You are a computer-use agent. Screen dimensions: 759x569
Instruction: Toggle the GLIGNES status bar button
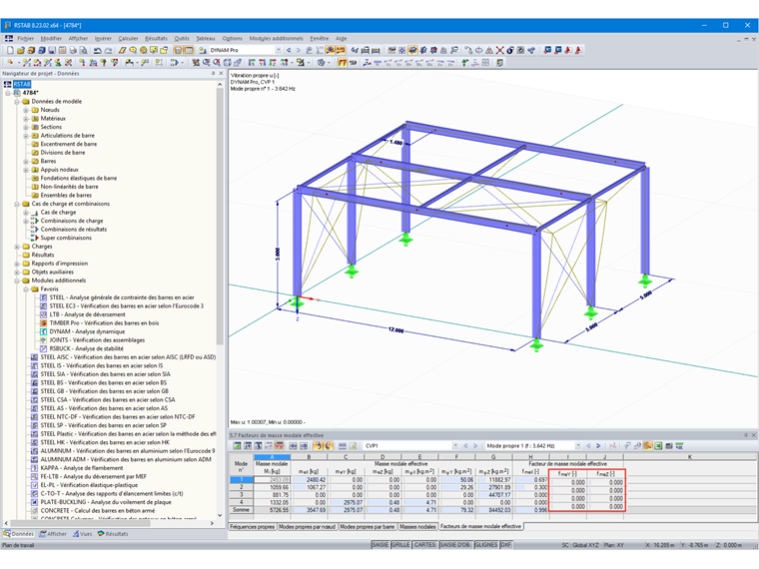pos(486,545)
